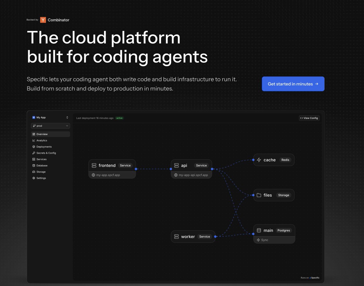Click the branch icon beside prod
This screenshot has width=364, height=286.
tap(34, 126)
